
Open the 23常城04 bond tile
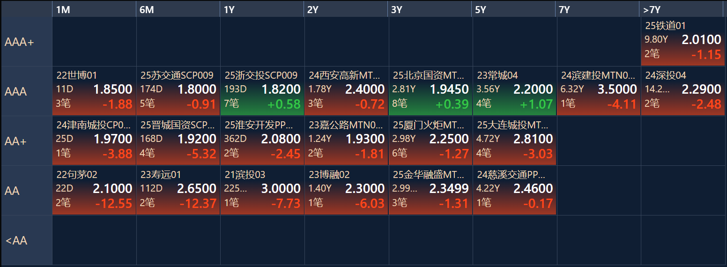click(x=514, y=91)
